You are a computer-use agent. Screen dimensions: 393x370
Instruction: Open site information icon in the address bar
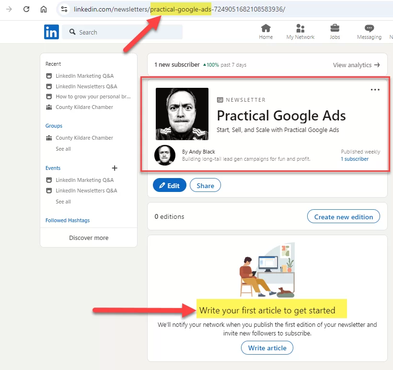point(64,9)
